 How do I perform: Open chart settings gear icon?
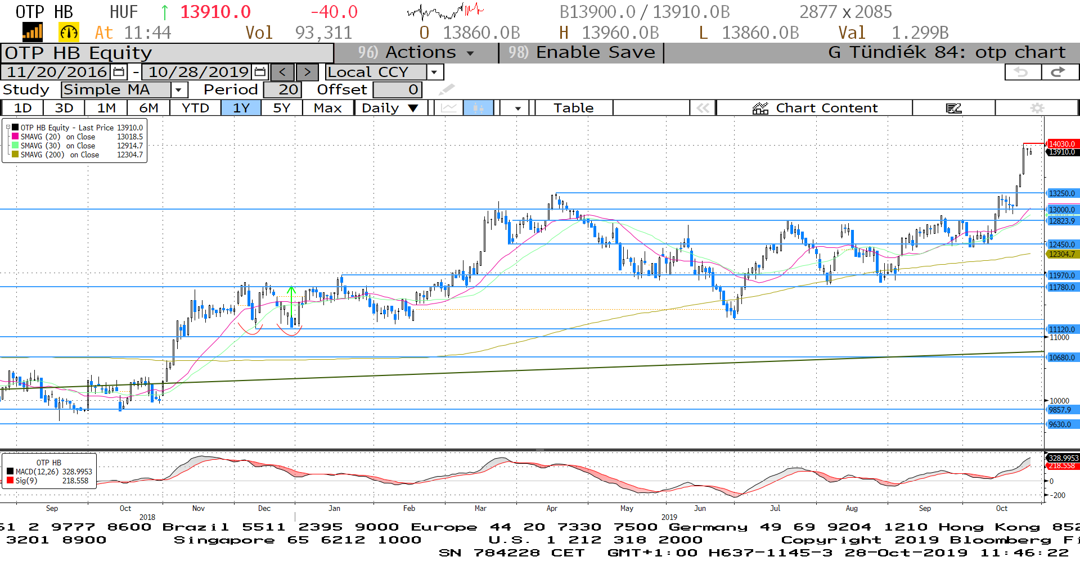1037,108
